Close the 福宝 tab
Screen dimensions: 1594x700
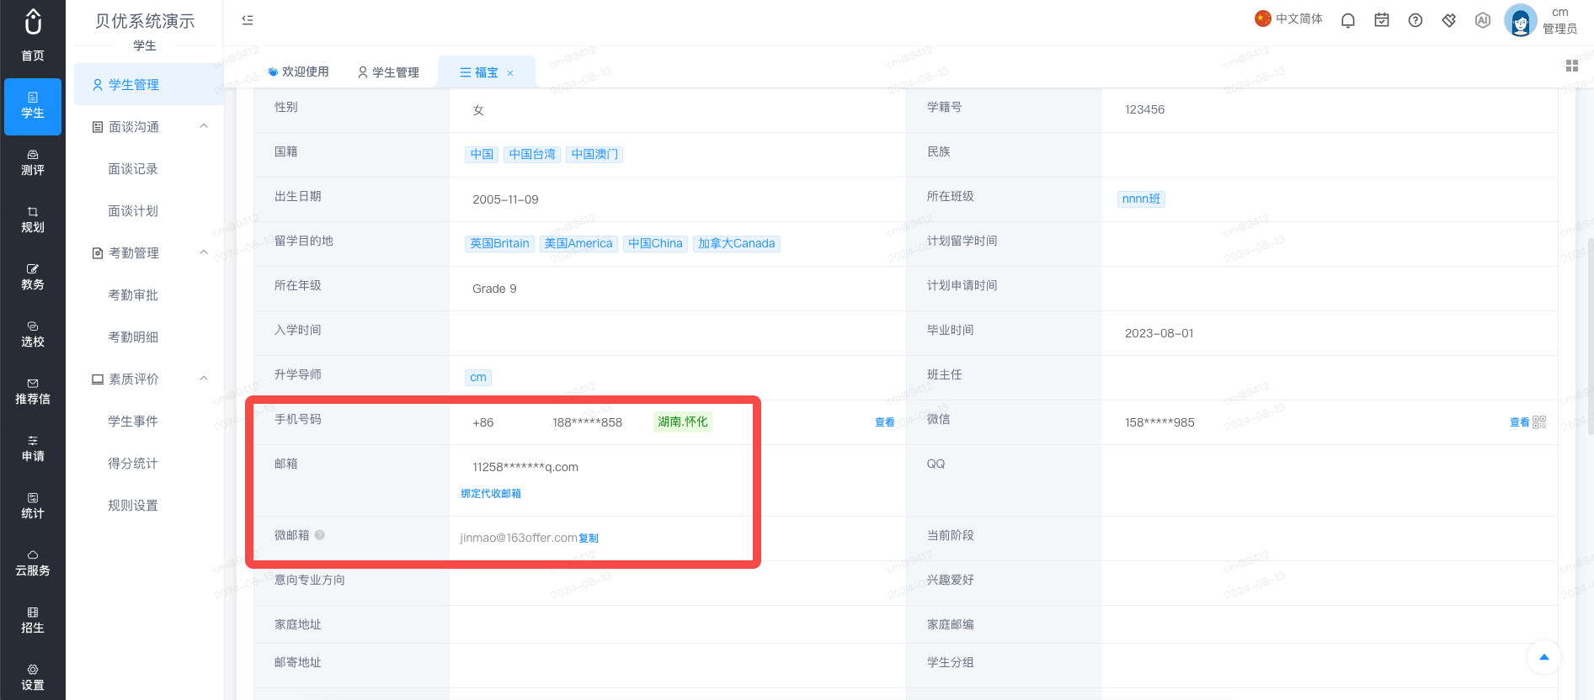pos(510,73)
